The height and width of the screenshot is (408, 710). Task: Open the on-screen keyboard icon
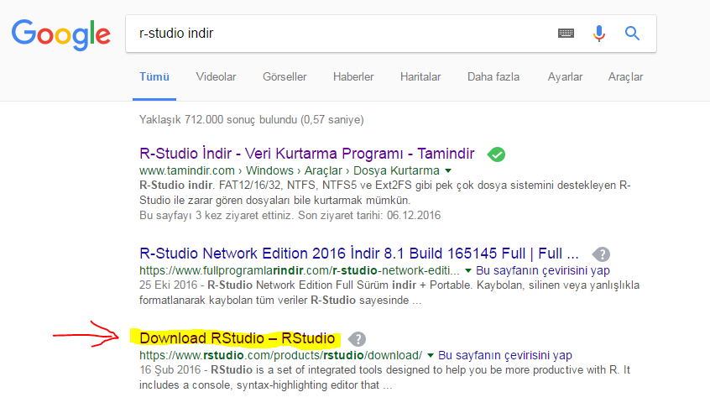(566, 33)
